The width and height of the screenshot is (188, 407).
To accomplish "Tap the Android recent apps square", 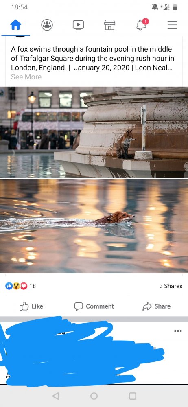I will pos(132,396).
